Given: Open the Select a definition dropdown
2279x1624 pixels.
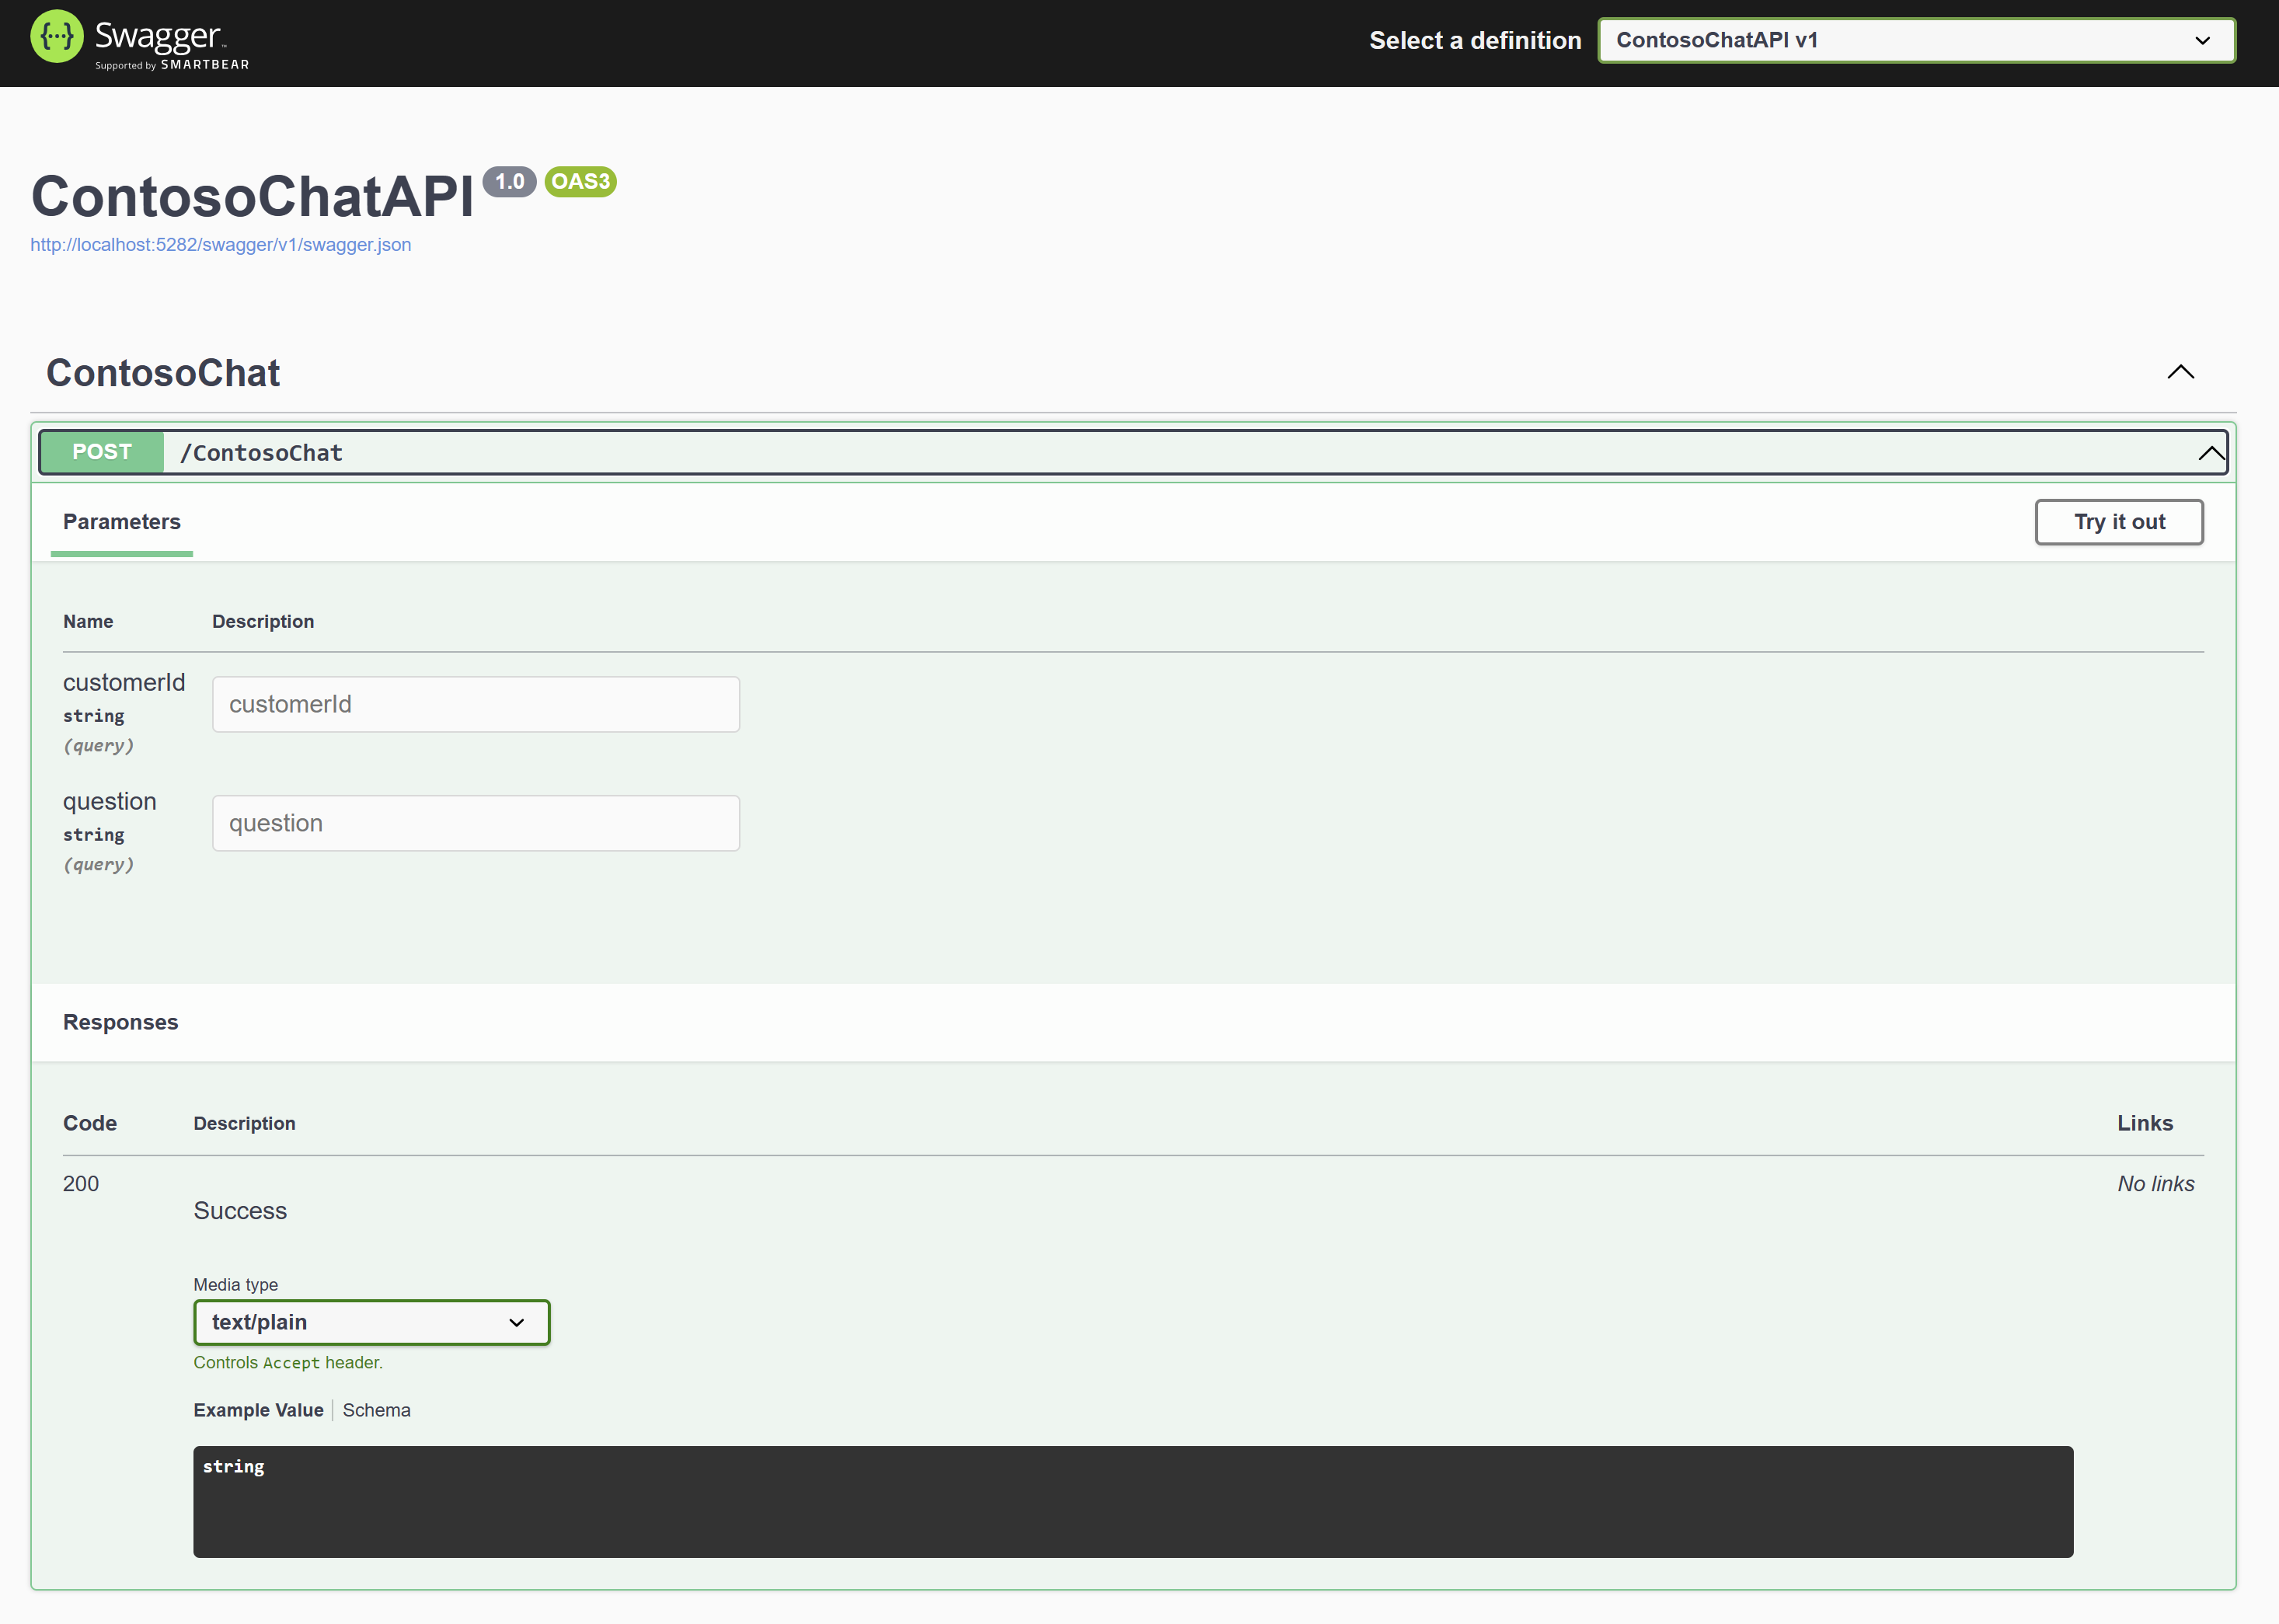Looking at the screenshot, I should pyautogui.click(x=1915, y=41).
